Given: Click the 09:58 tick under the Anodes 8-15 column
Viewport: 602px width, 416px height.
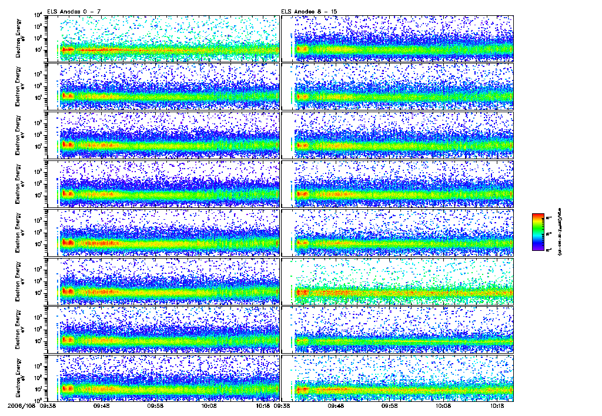Looking at the screenshot, I should pyautogui.click(x=390, y=405).
